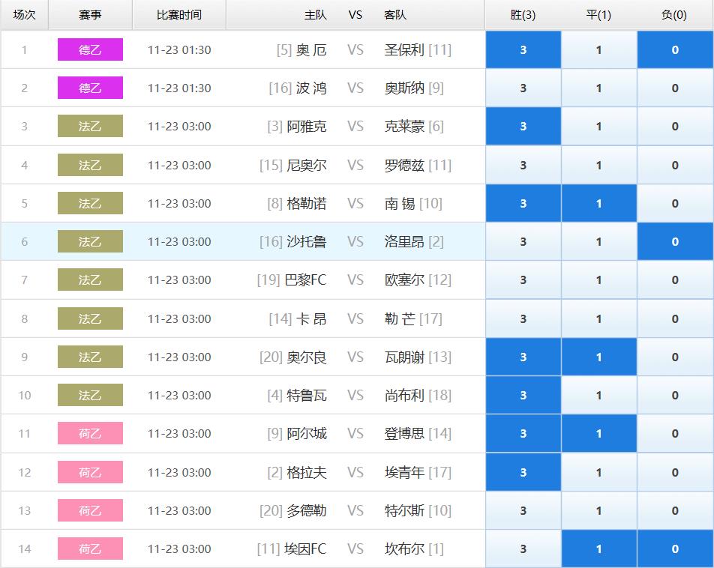Open home team 格拉夫 details
Viewport: 714px width, 568px height.
[307, 472]
